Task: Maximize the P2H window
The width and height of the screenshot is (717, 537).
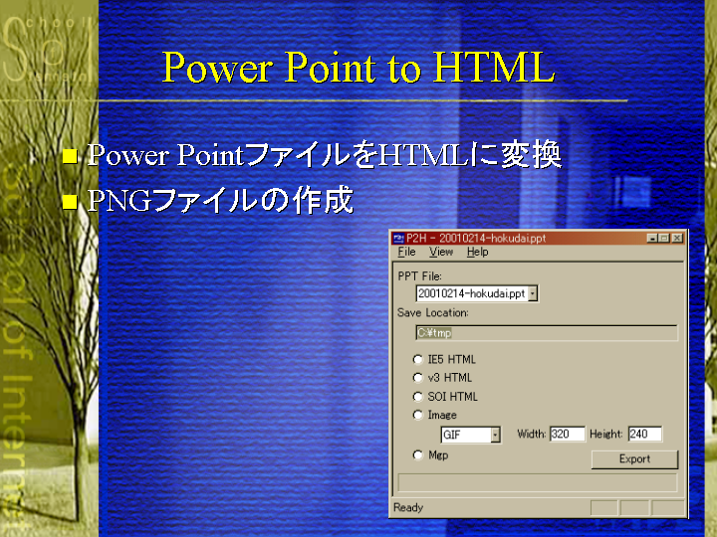Action: point(664,238)
